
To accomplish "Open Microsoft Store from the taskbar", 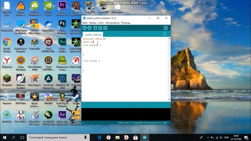I will click(135, 137).
